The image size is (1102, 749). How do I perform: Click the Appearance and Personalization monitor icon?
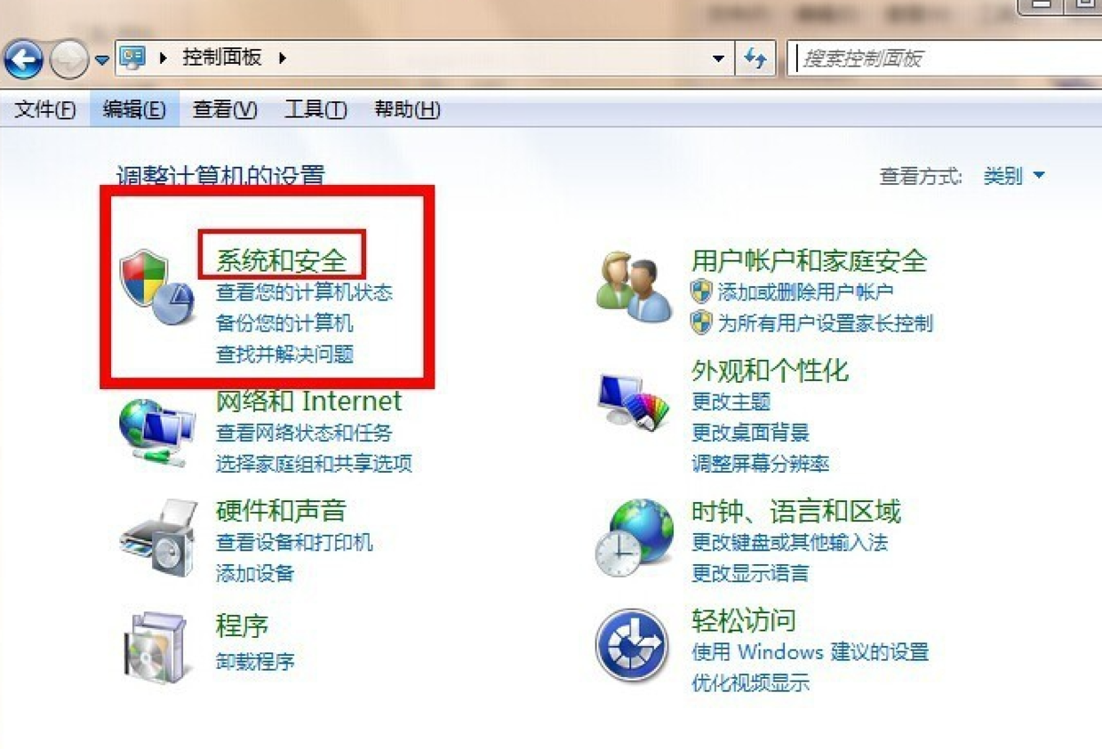(x=635, y=403)
